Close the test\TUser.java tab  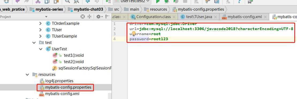pos(215,17)
